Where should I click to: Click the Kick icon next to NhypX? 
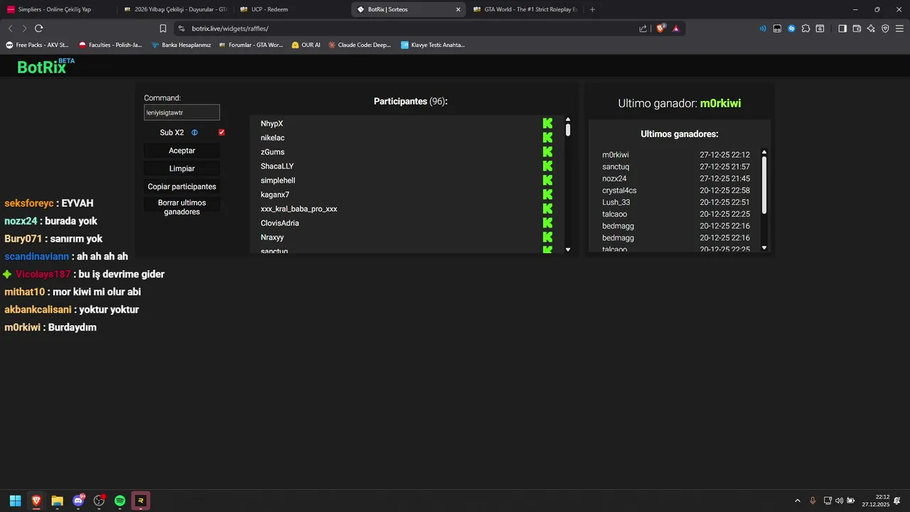click(x=547, y=124)
